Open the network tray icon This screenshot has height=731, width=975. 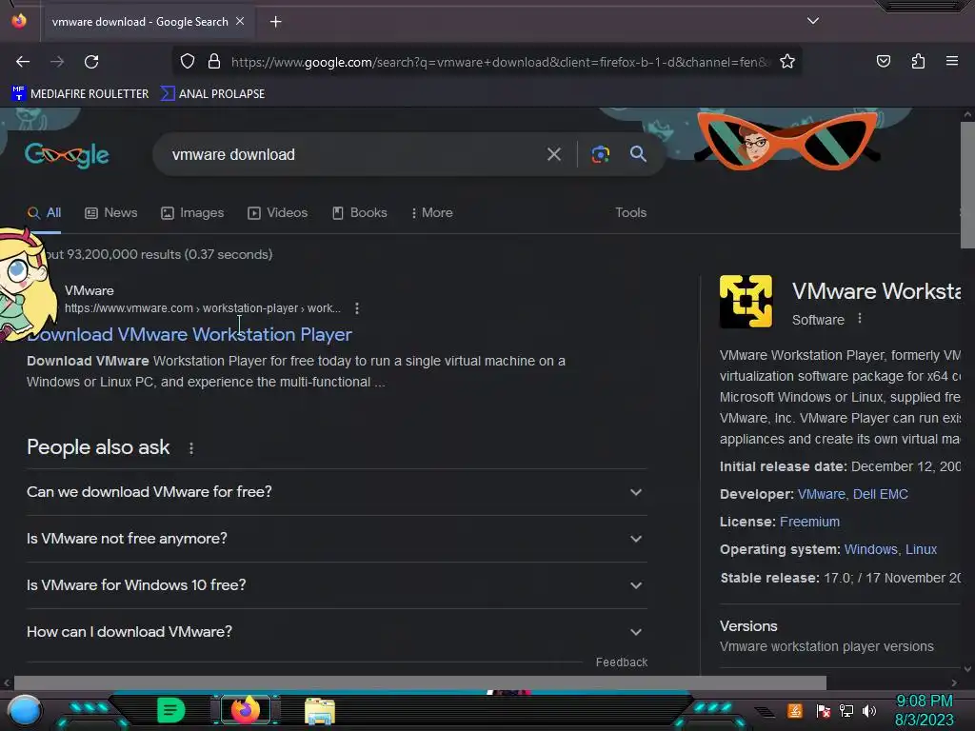846,710
